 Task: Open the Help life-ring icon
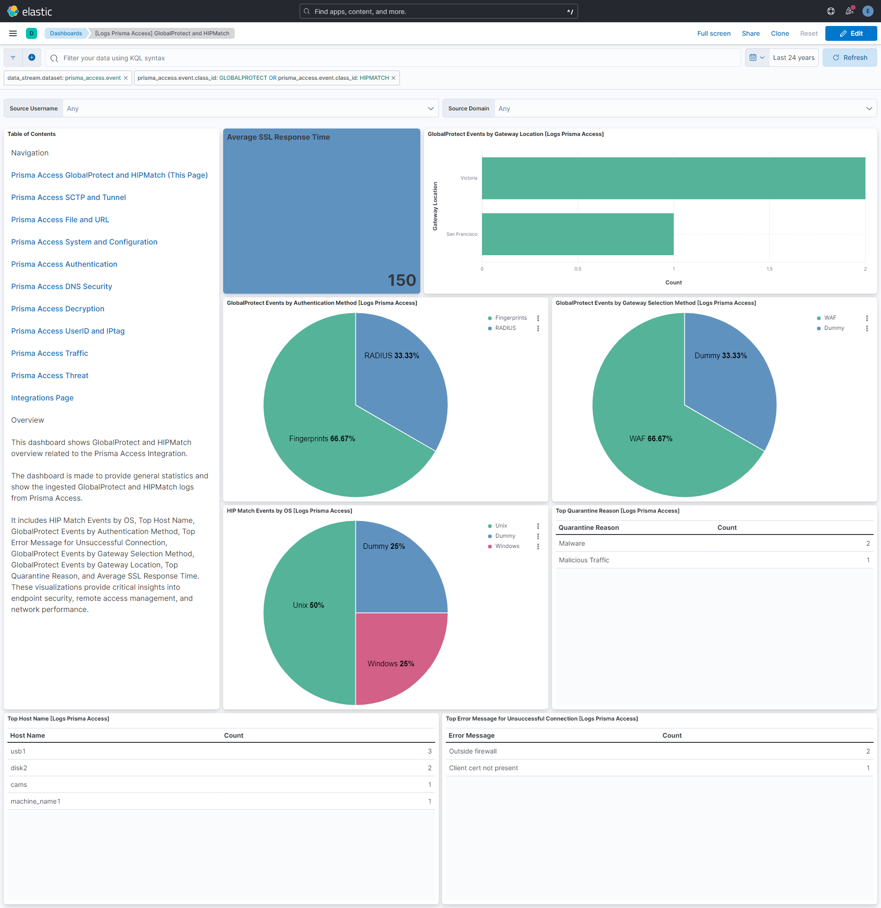pos(830,11)
